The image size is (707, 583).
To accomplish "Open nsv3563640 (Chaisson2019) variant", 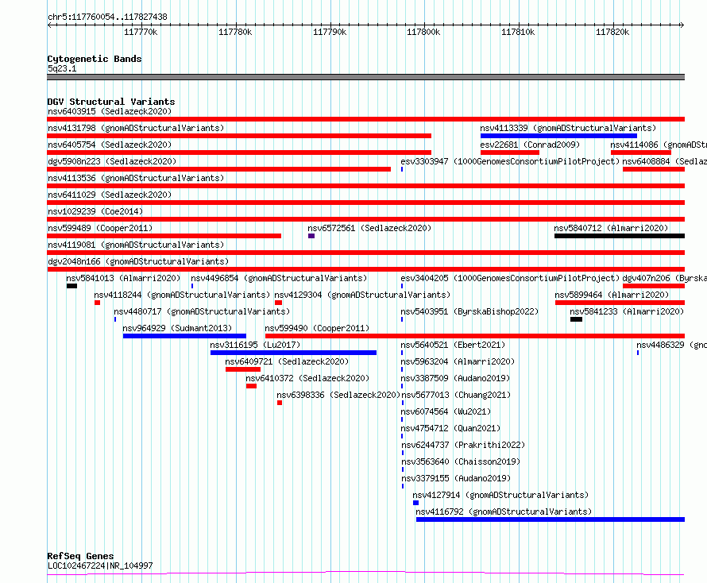I will point(461,461).
